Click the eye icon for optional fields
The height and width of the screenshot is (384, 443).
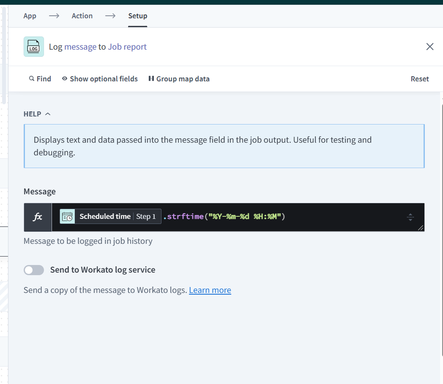(65, 79)
